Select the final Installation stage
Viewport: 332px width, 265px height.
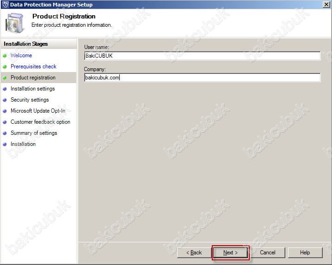[x=23, y=144]
